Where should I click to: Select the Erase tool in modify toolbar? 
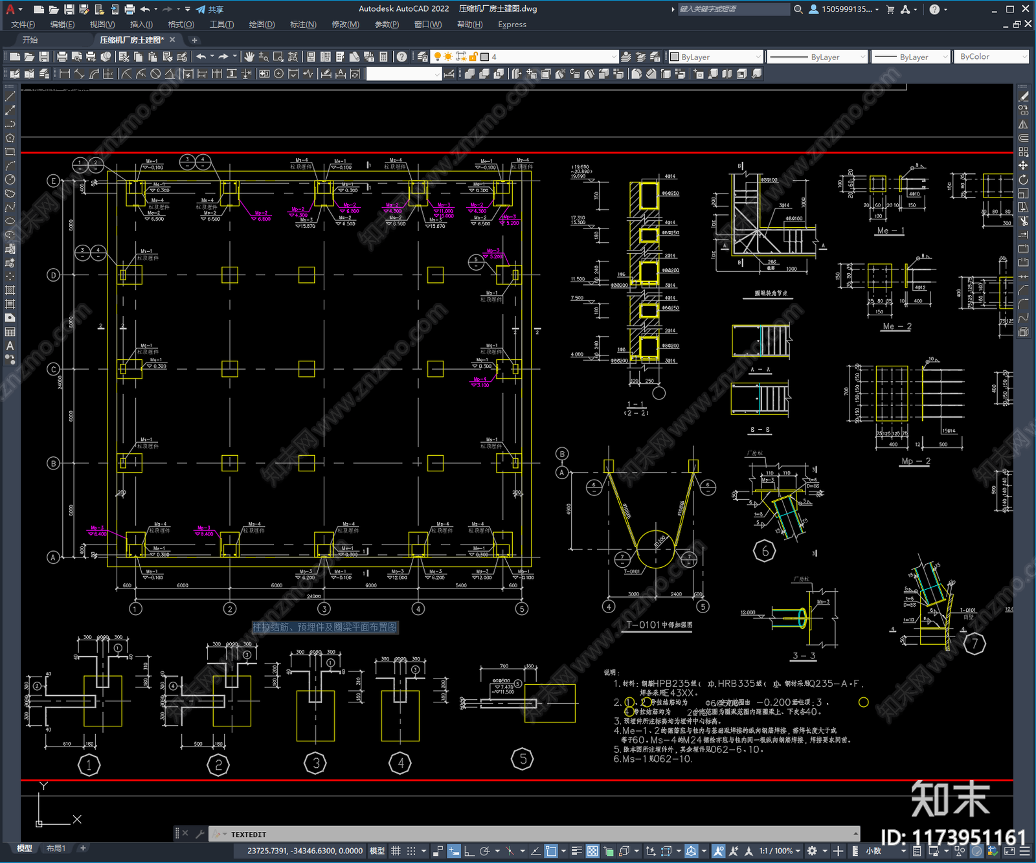tap(1023, 96)
